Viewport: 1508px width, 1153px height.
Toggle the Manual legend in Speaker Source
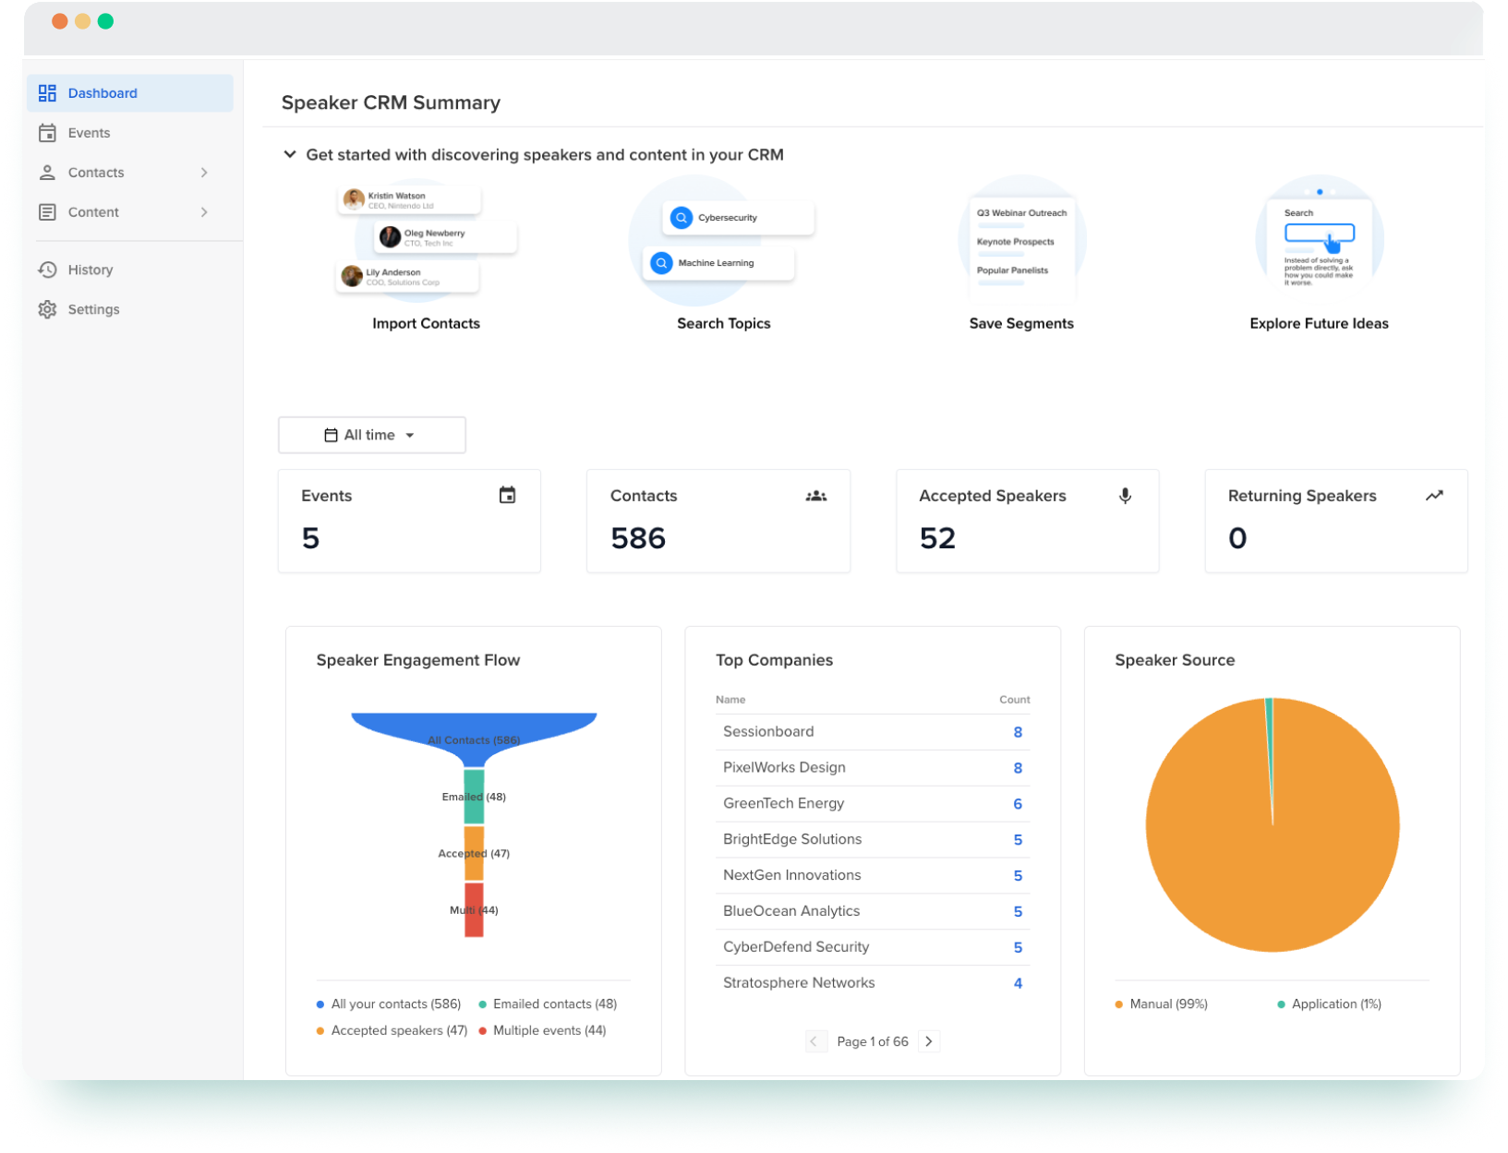1161,1003
